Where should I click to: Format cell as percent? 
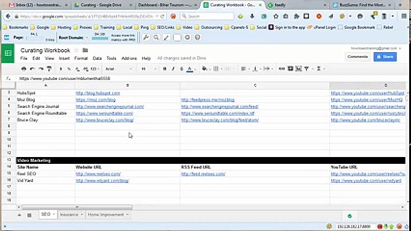click(69, 69)
